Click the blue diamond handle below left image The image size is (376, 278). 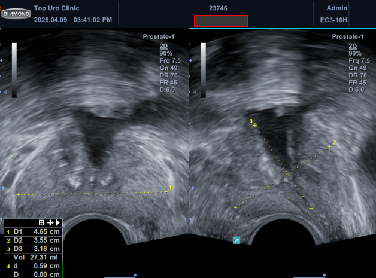[x=135, y=276]
